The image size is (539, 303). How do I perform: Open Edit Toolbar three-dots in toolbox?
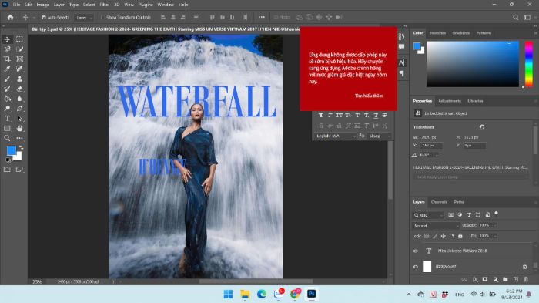click(x=19, y=138)
